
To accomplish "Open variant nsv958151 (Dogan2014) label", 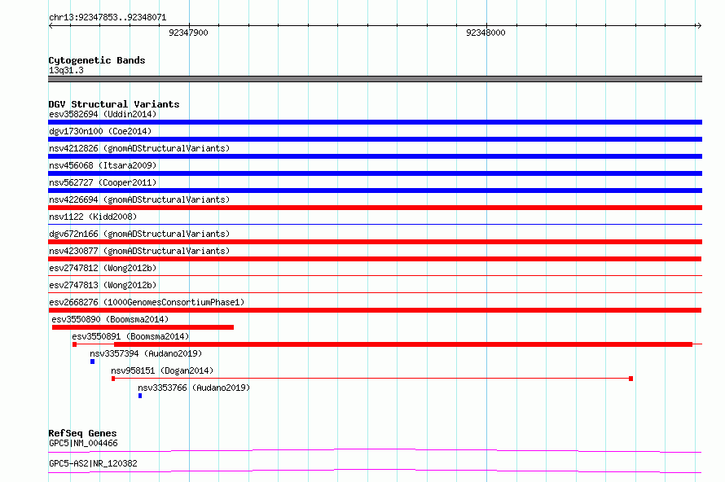I will [162, 370].
